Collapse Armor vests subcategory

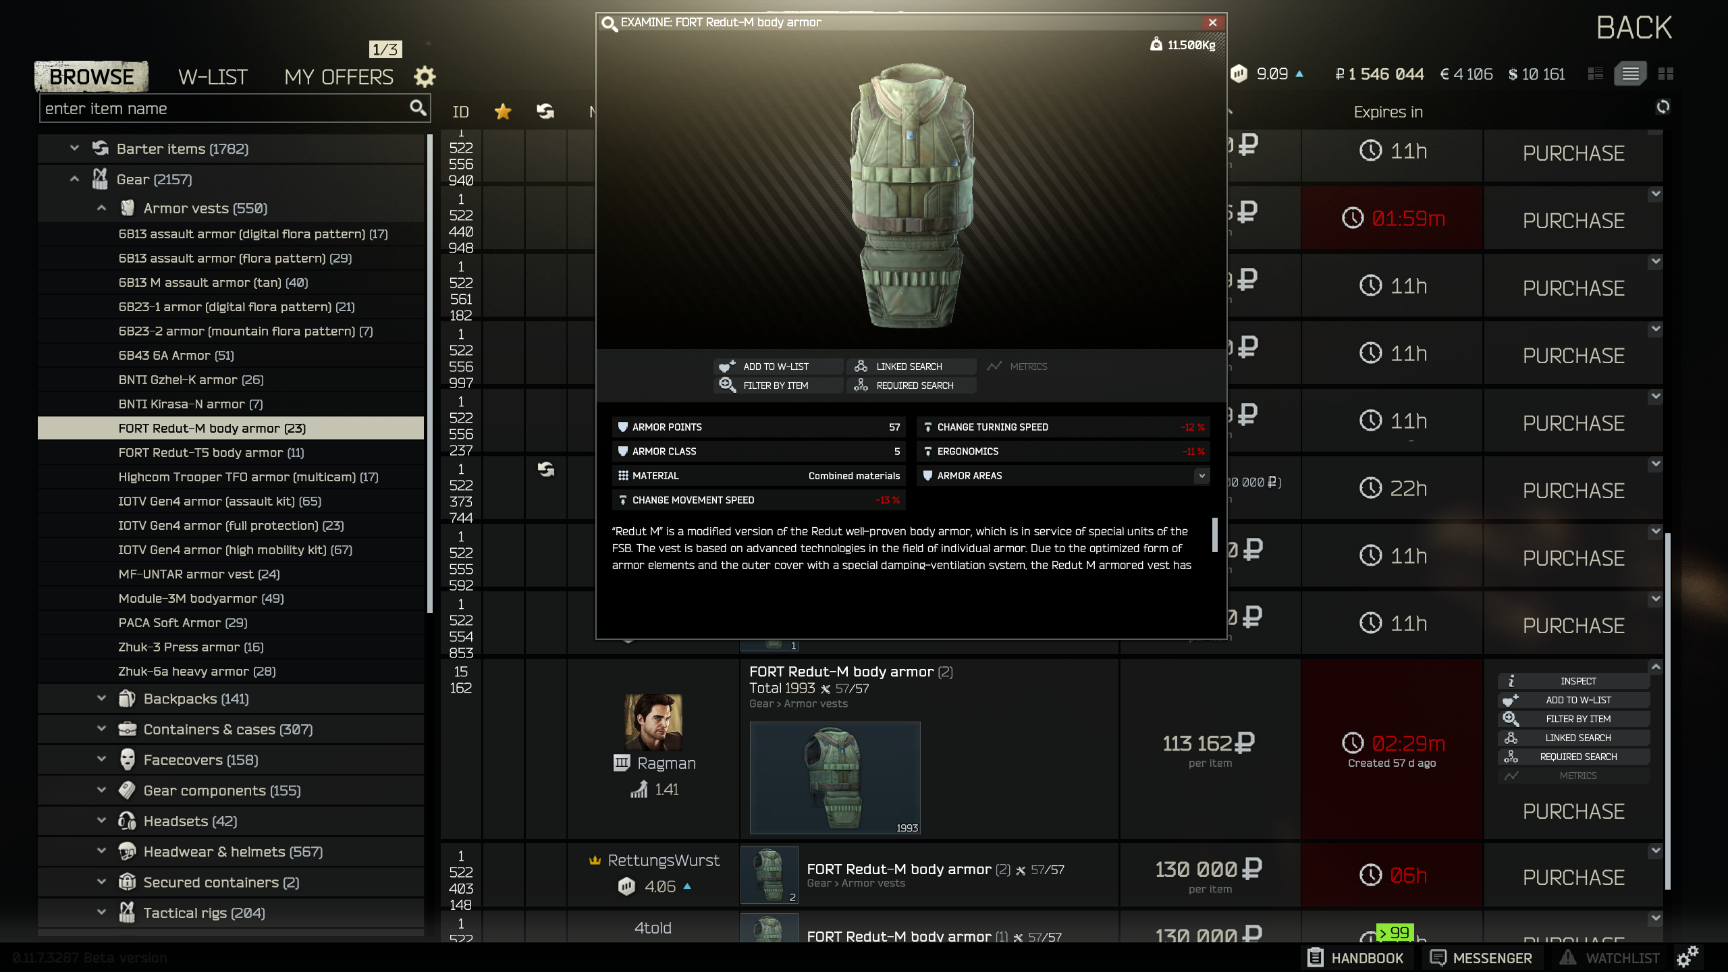pos(102,208)
